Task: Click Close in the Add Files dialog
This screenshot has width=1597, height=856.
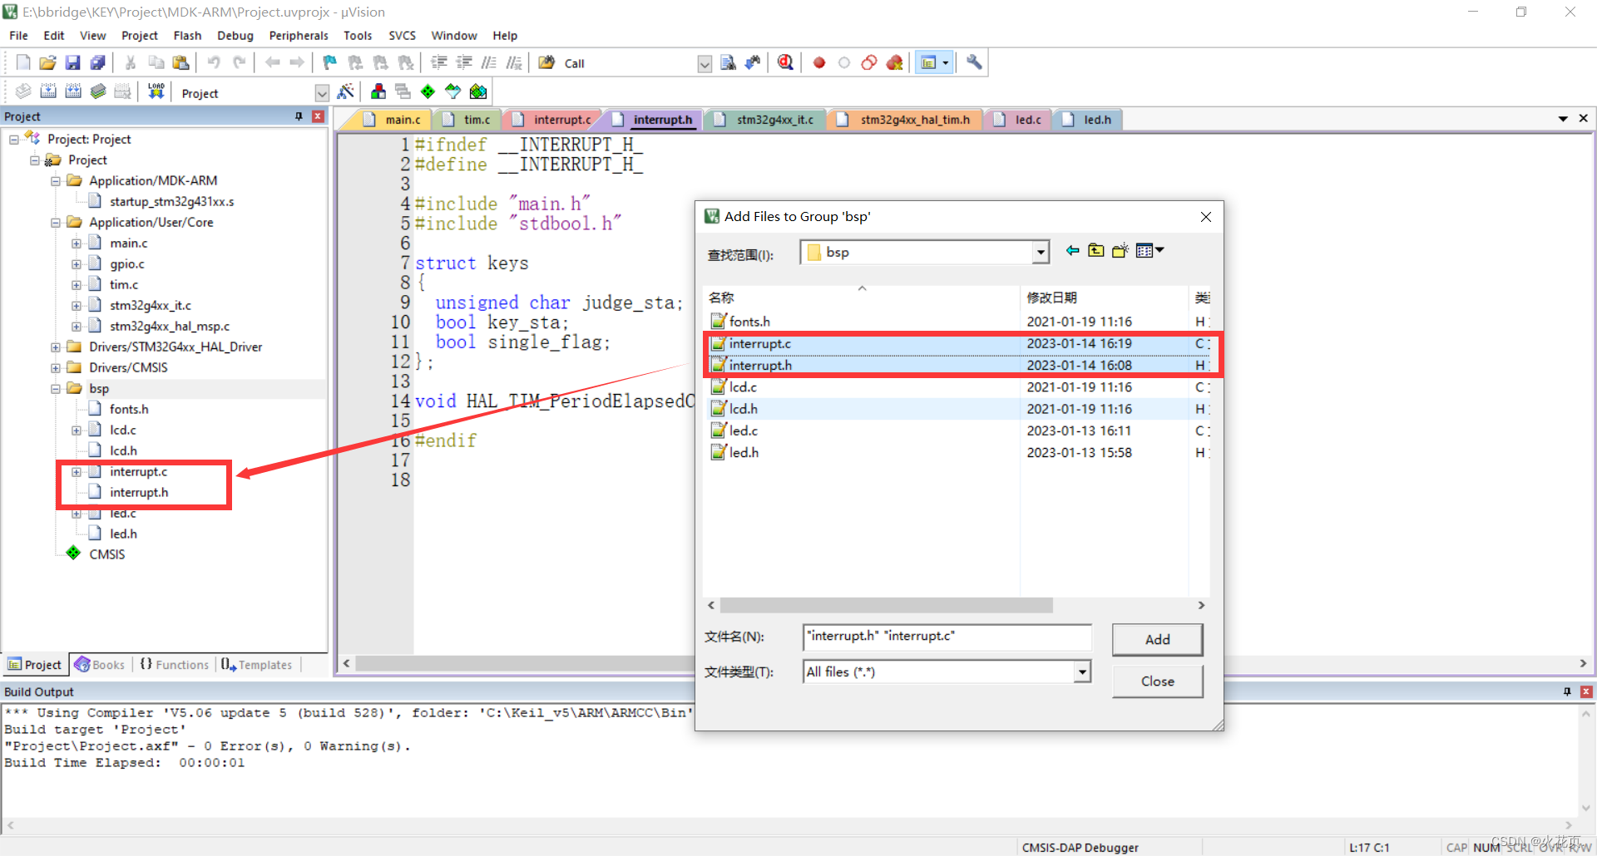Action: 1157,681
